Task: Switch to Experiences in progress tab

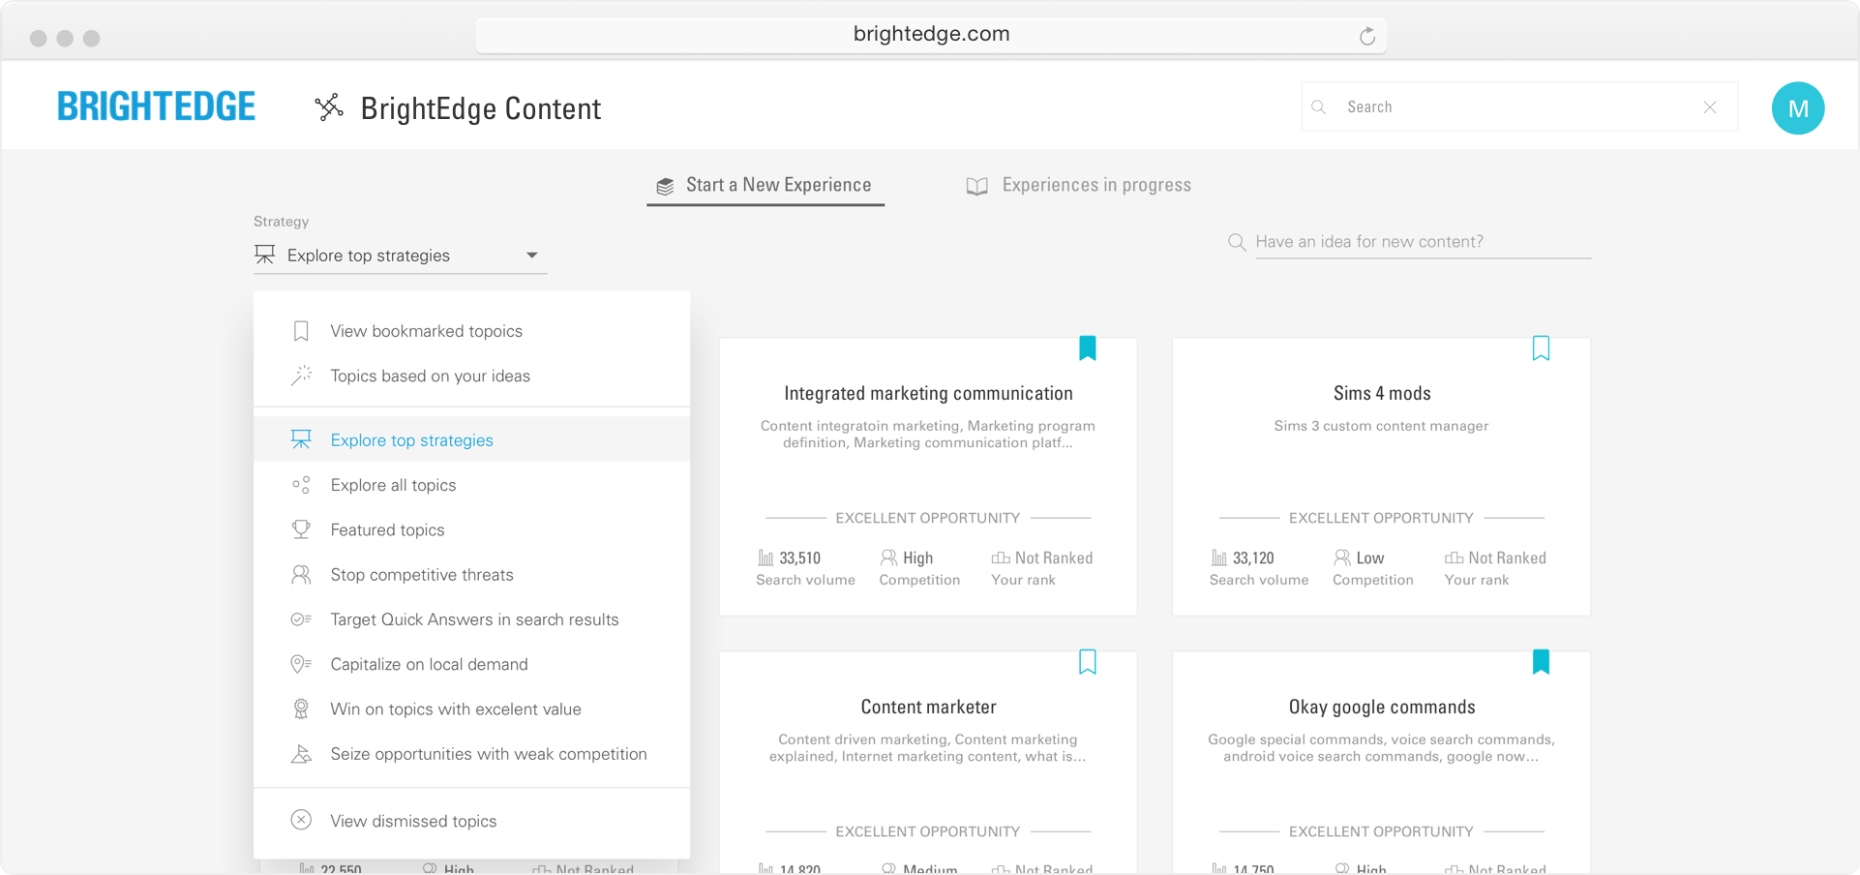Action: 1078,185
